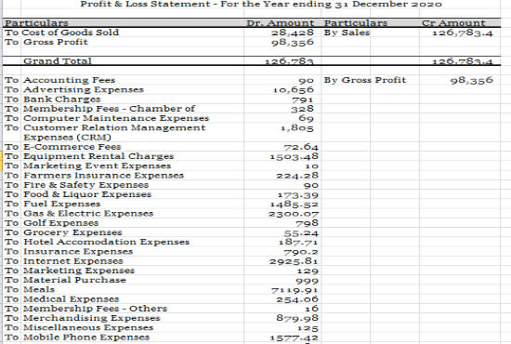Select 'Membership Fees - Others' cell
The height and width of the screenshot is (344, 511).
coord(95,309)
